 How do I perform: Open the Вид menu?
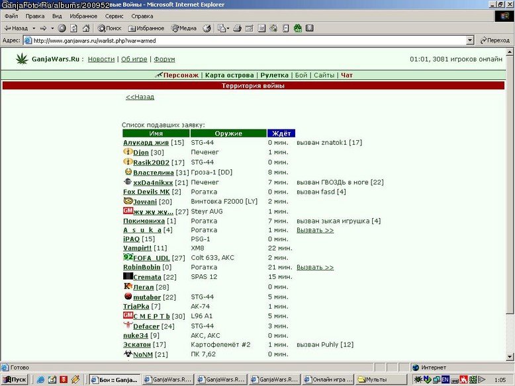coord(57,16)
